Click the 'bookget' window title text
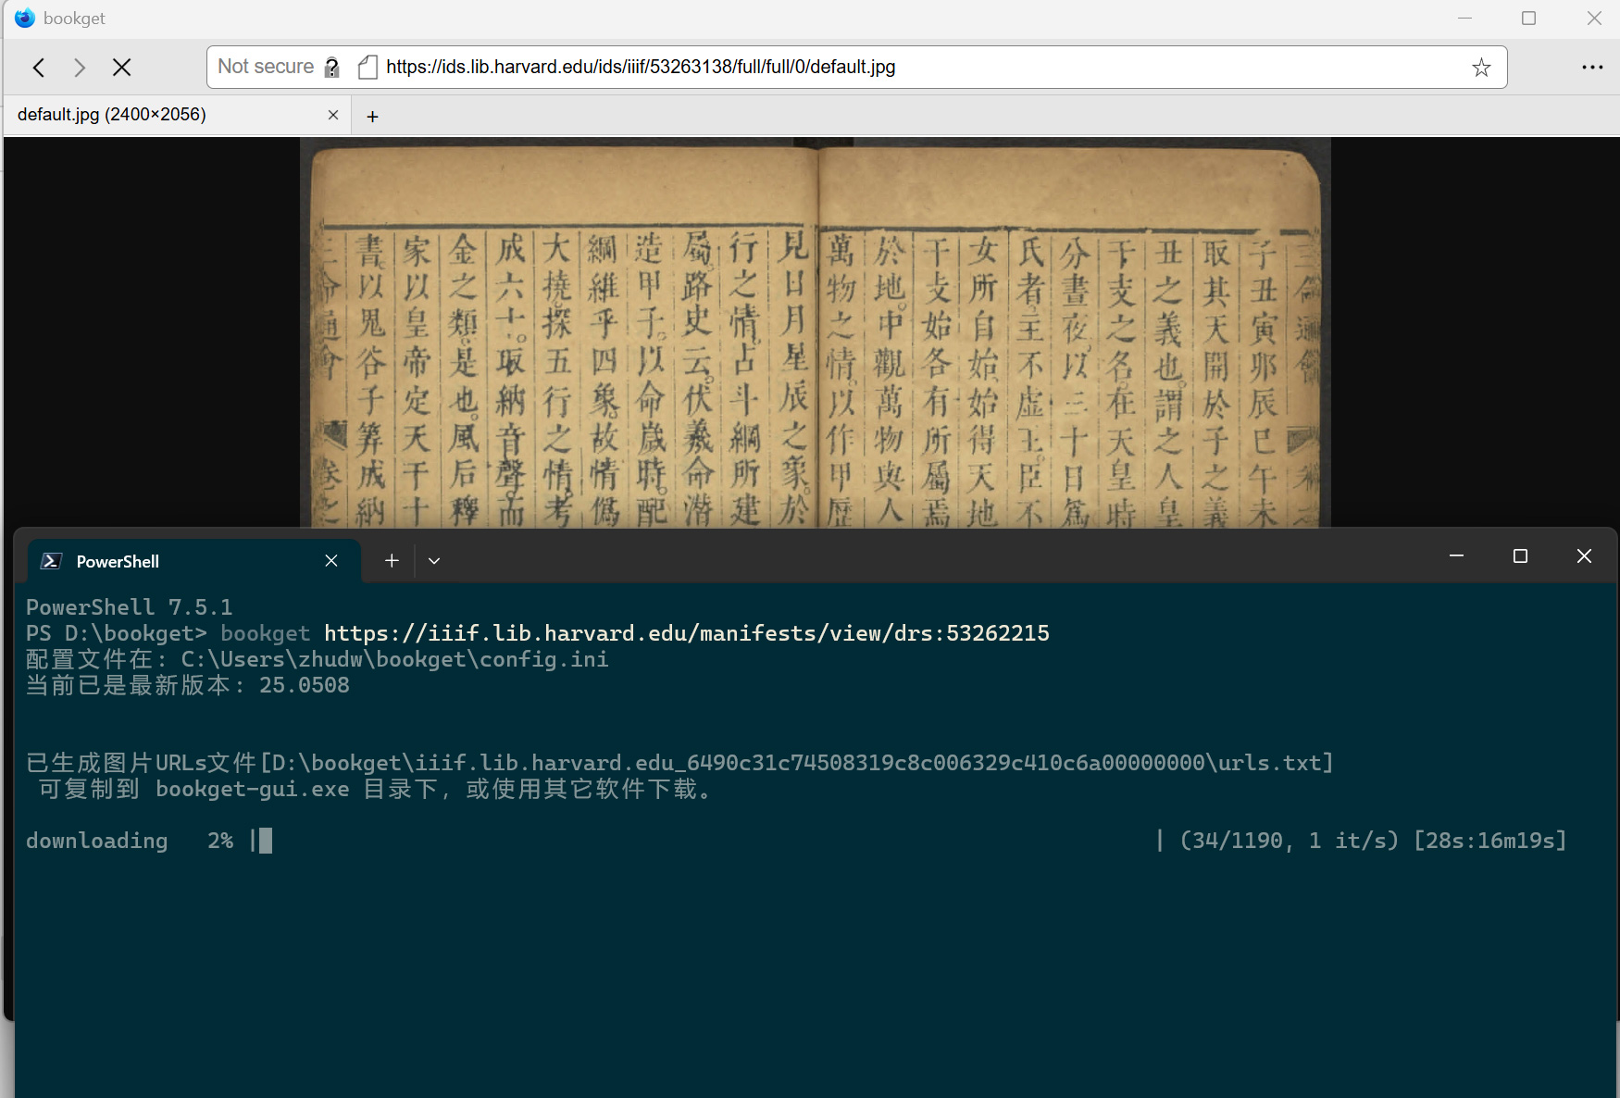 coord(74,19)
